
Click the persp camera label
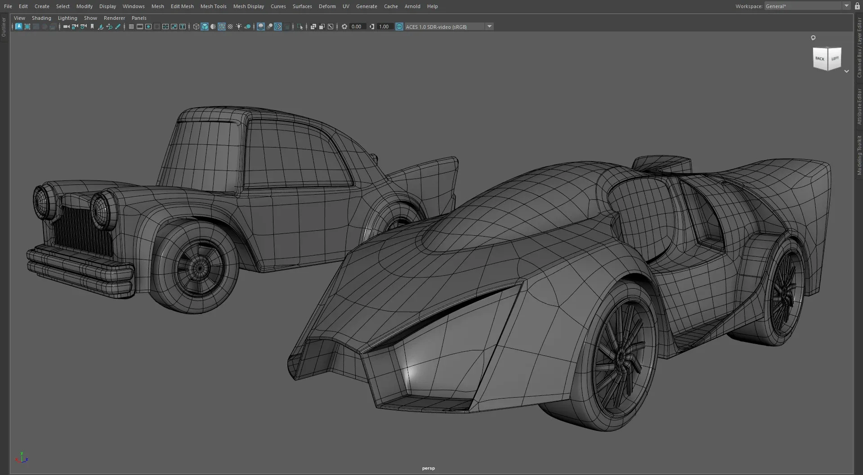(x=428, y=468)
